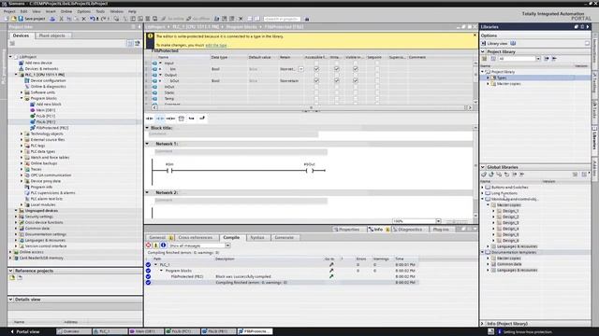Click the Undo arrow toolbar icon
The height and width of the screenshot is (336, 599).
(x=92, y=19)
